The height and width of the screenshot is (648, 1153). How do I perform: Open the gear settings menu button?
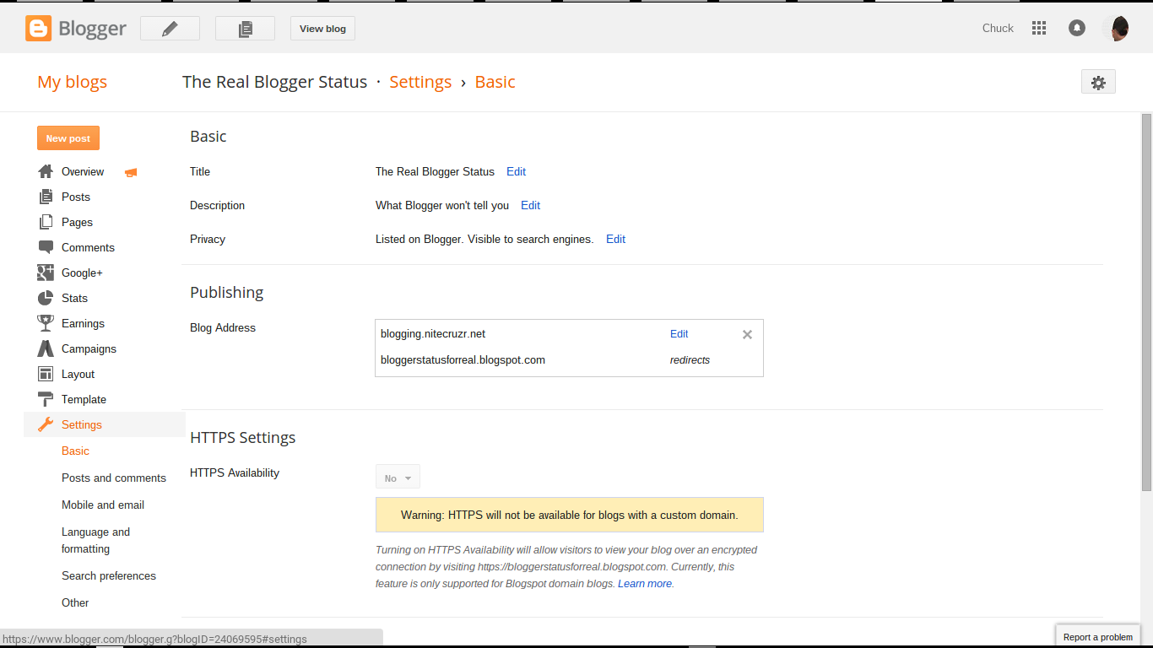tap(1098, 82)
